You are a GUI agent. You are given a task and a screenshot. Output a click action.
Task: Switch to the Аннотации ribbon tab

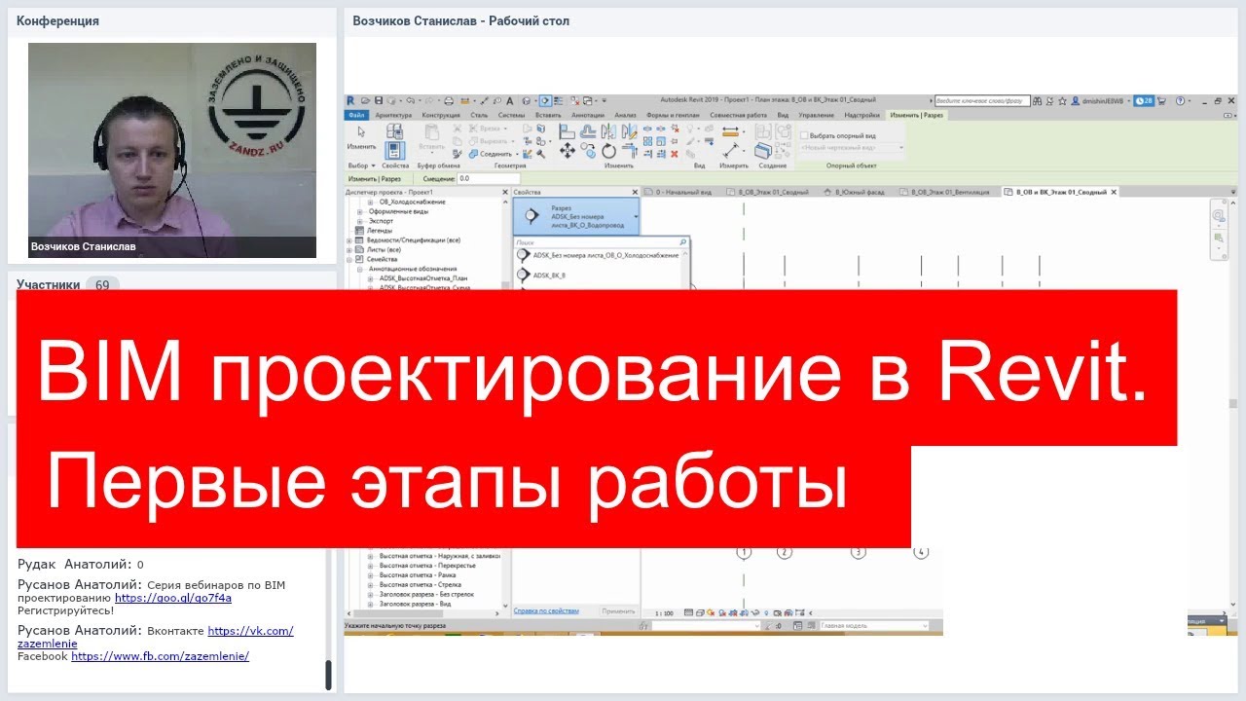pyautogui.click(x=588, y=115)
